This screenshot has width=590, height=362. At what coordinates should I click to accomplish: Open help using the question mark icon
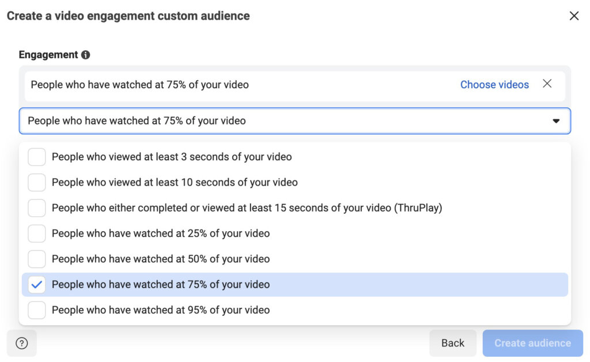coord(21,343)
